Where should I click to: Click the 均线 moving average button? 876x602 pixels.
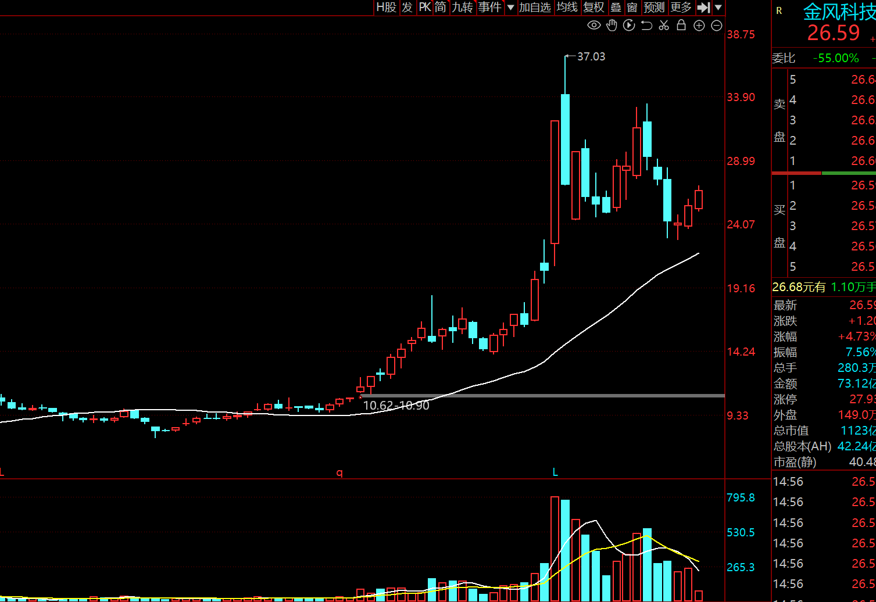(567, 8)
